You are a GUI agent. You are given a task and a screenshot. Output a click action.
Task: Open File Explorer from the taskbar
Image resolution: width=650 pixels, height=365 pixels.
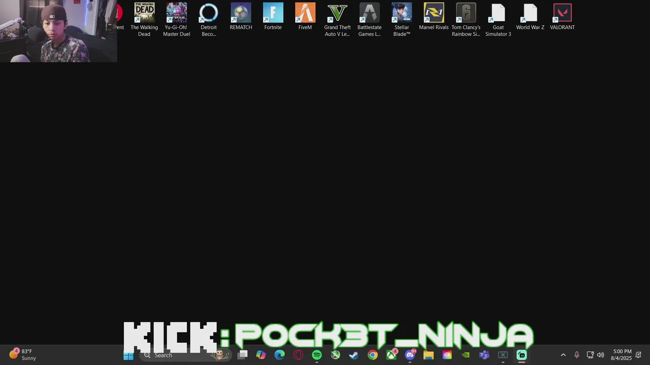pos(429,355)
